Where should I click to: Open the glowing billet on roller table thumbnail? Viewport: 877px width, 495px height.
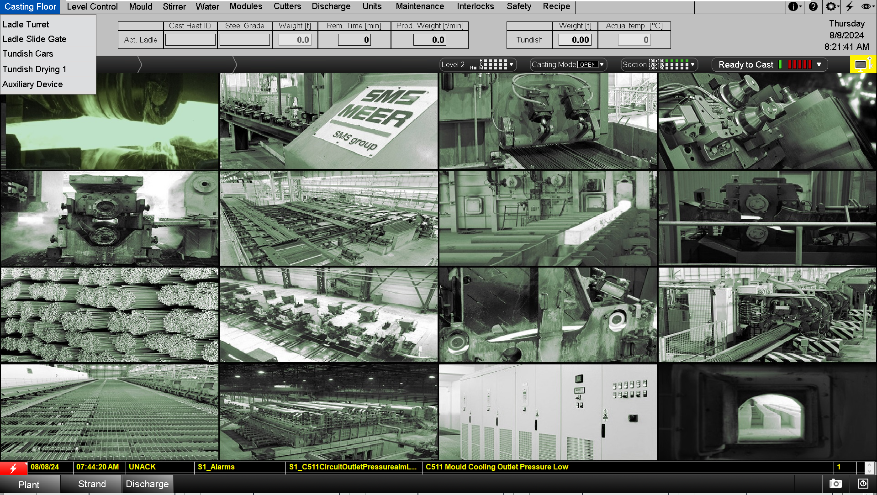pos(548,218)
